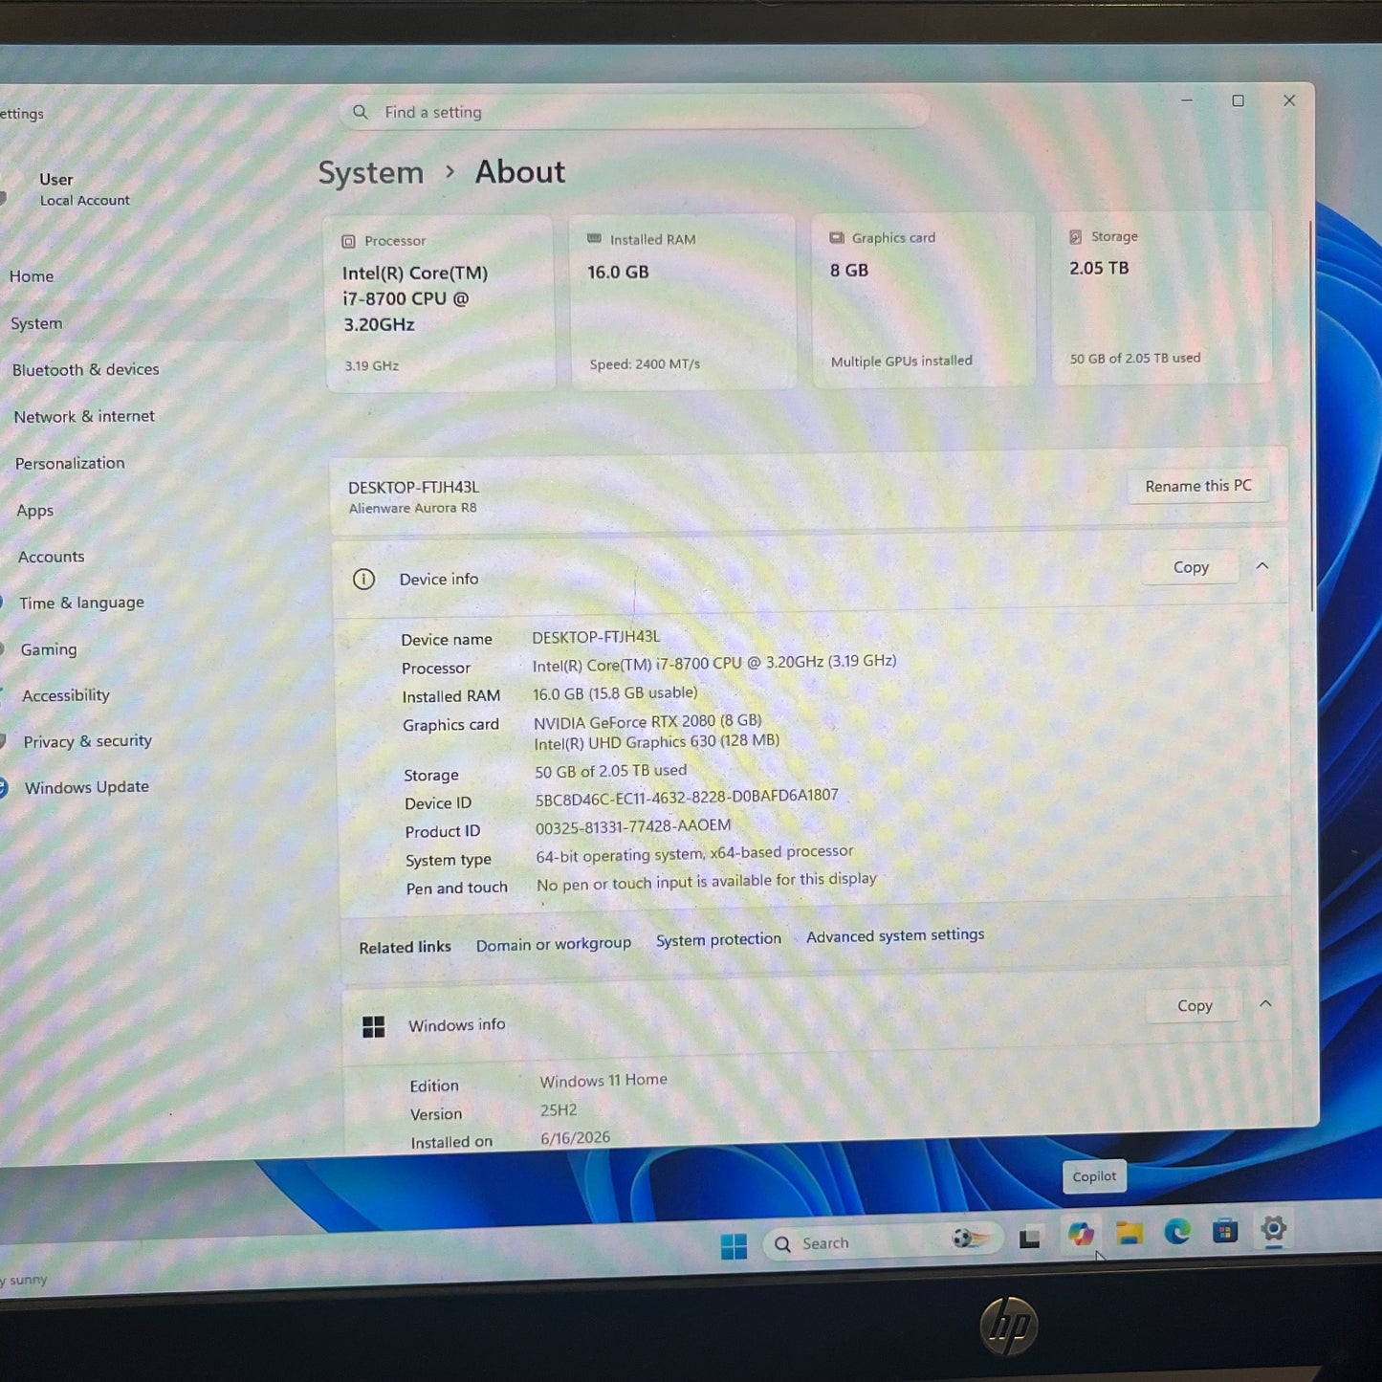Click the Pen and touch value text
The height and width of the screenshot is (1382, 1382).
707,882
